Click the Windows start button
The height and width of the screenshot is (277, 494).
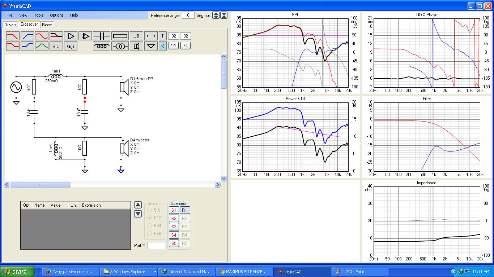pos(17,272)
